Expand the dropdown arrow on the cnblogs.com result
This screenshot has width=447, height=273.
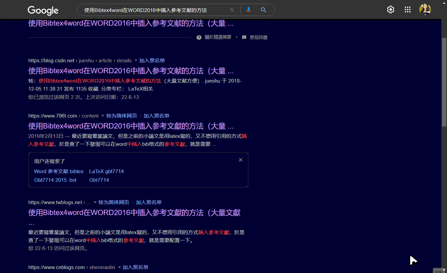[119, 267]
